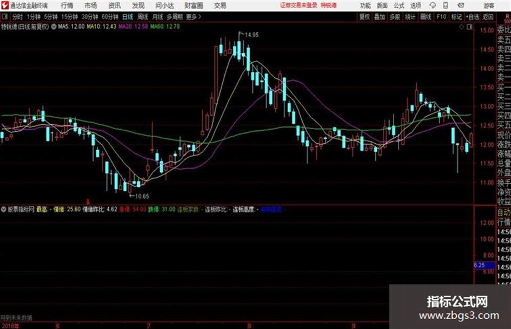The image size is (511, 329).
Task: Open the 交易 menu
Action: [x=220, y=5]
